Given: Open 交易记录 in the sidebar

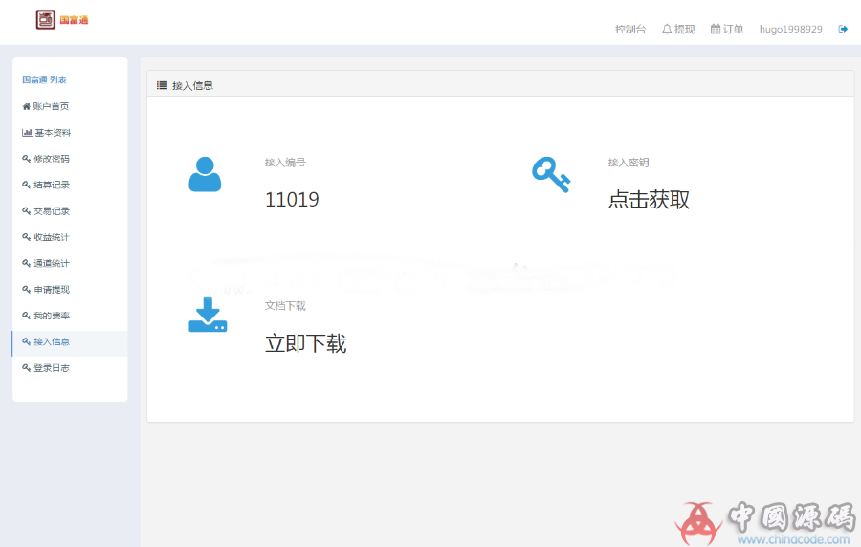Looking at the screenshot, I should coord(46,211).
